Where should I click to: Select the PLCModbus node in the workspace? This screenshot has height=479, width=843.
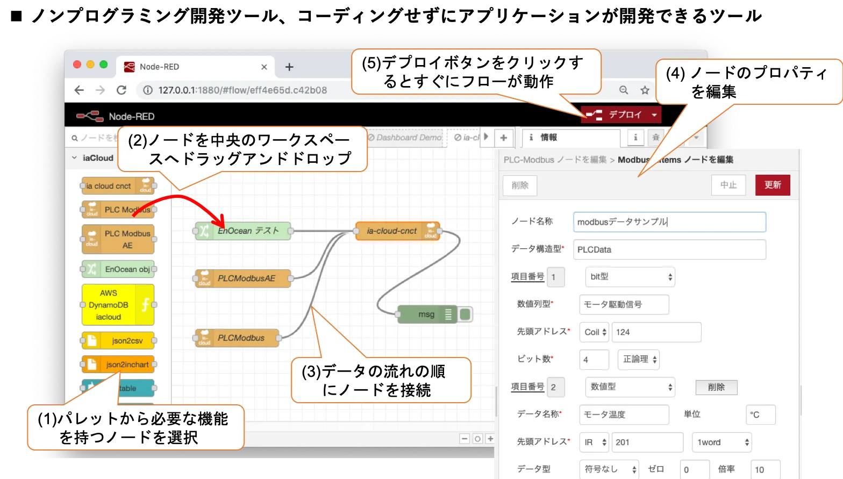237,338
